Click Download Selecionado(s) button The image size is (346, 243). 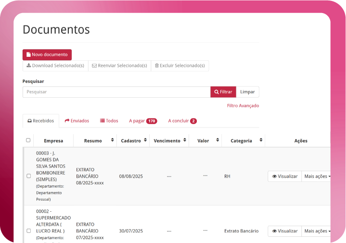[x=55, y=65]
